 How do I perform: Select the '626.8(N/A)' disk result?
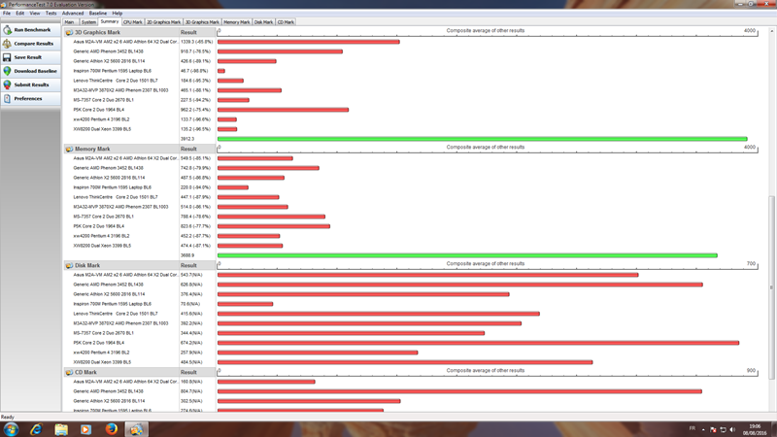pos(191,285)
